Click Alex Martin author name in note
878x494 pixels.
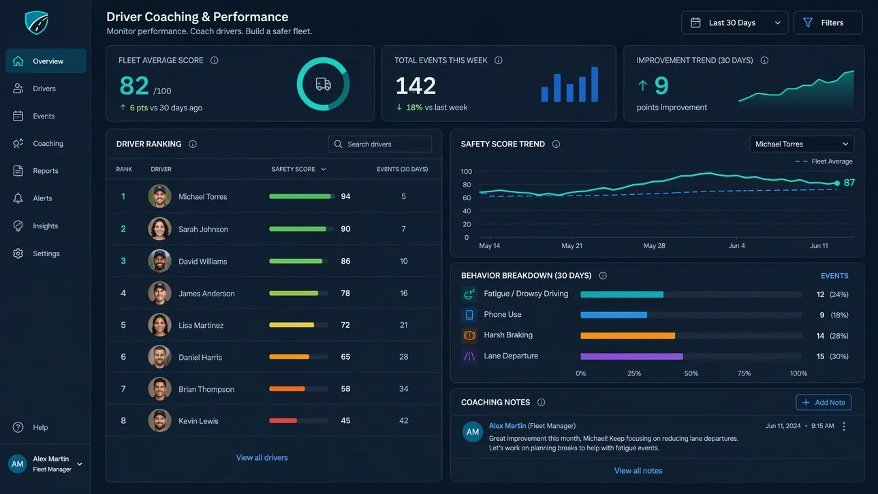(x=507, y=425)
